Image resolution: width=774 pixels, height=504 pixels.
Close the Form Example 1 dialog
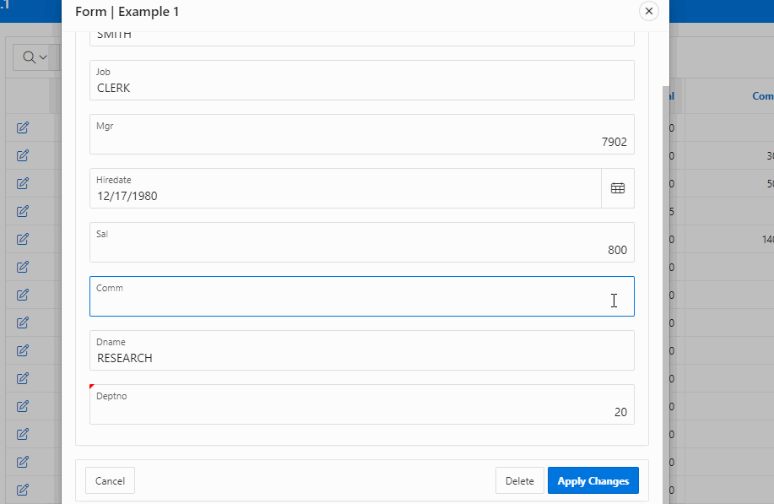click(x=648, y=11)
